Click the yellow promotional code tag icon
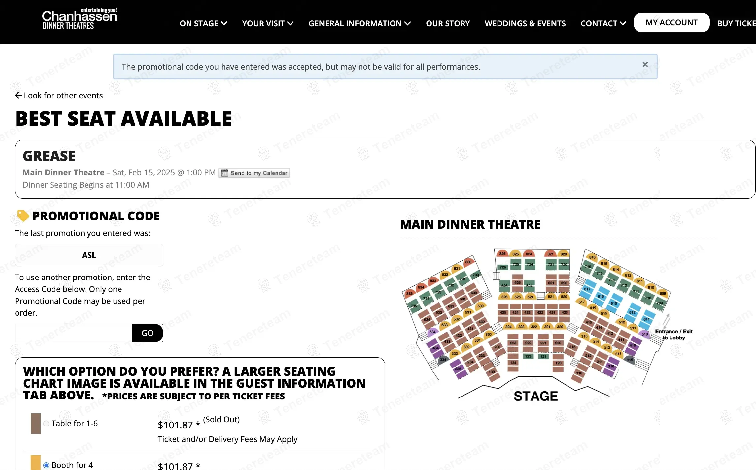Viewport: 756px width, 470px height. tap(23, 216)
